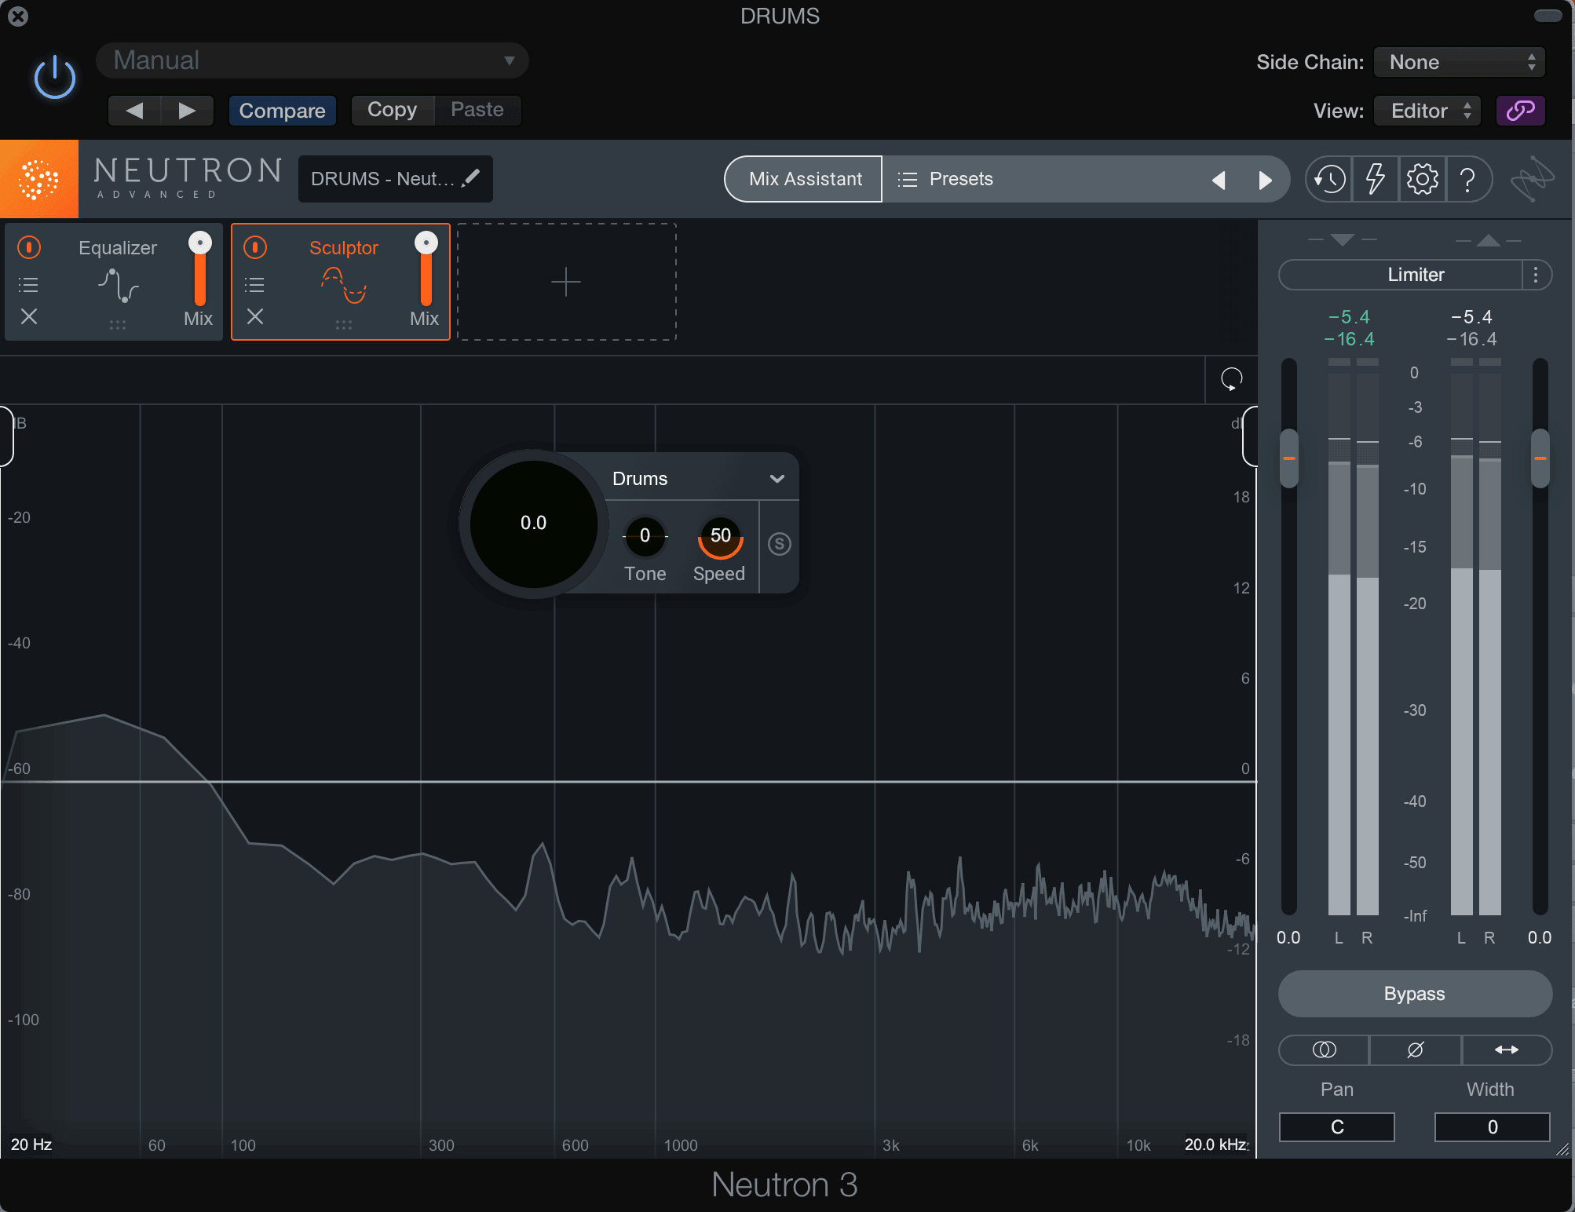
Task: Toggle the plugin power button
Action: coord(55,78)
